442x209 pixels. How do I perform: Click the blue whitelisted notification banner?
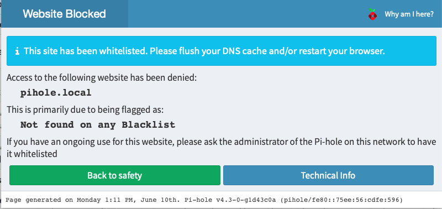click(x=222, y=51)
